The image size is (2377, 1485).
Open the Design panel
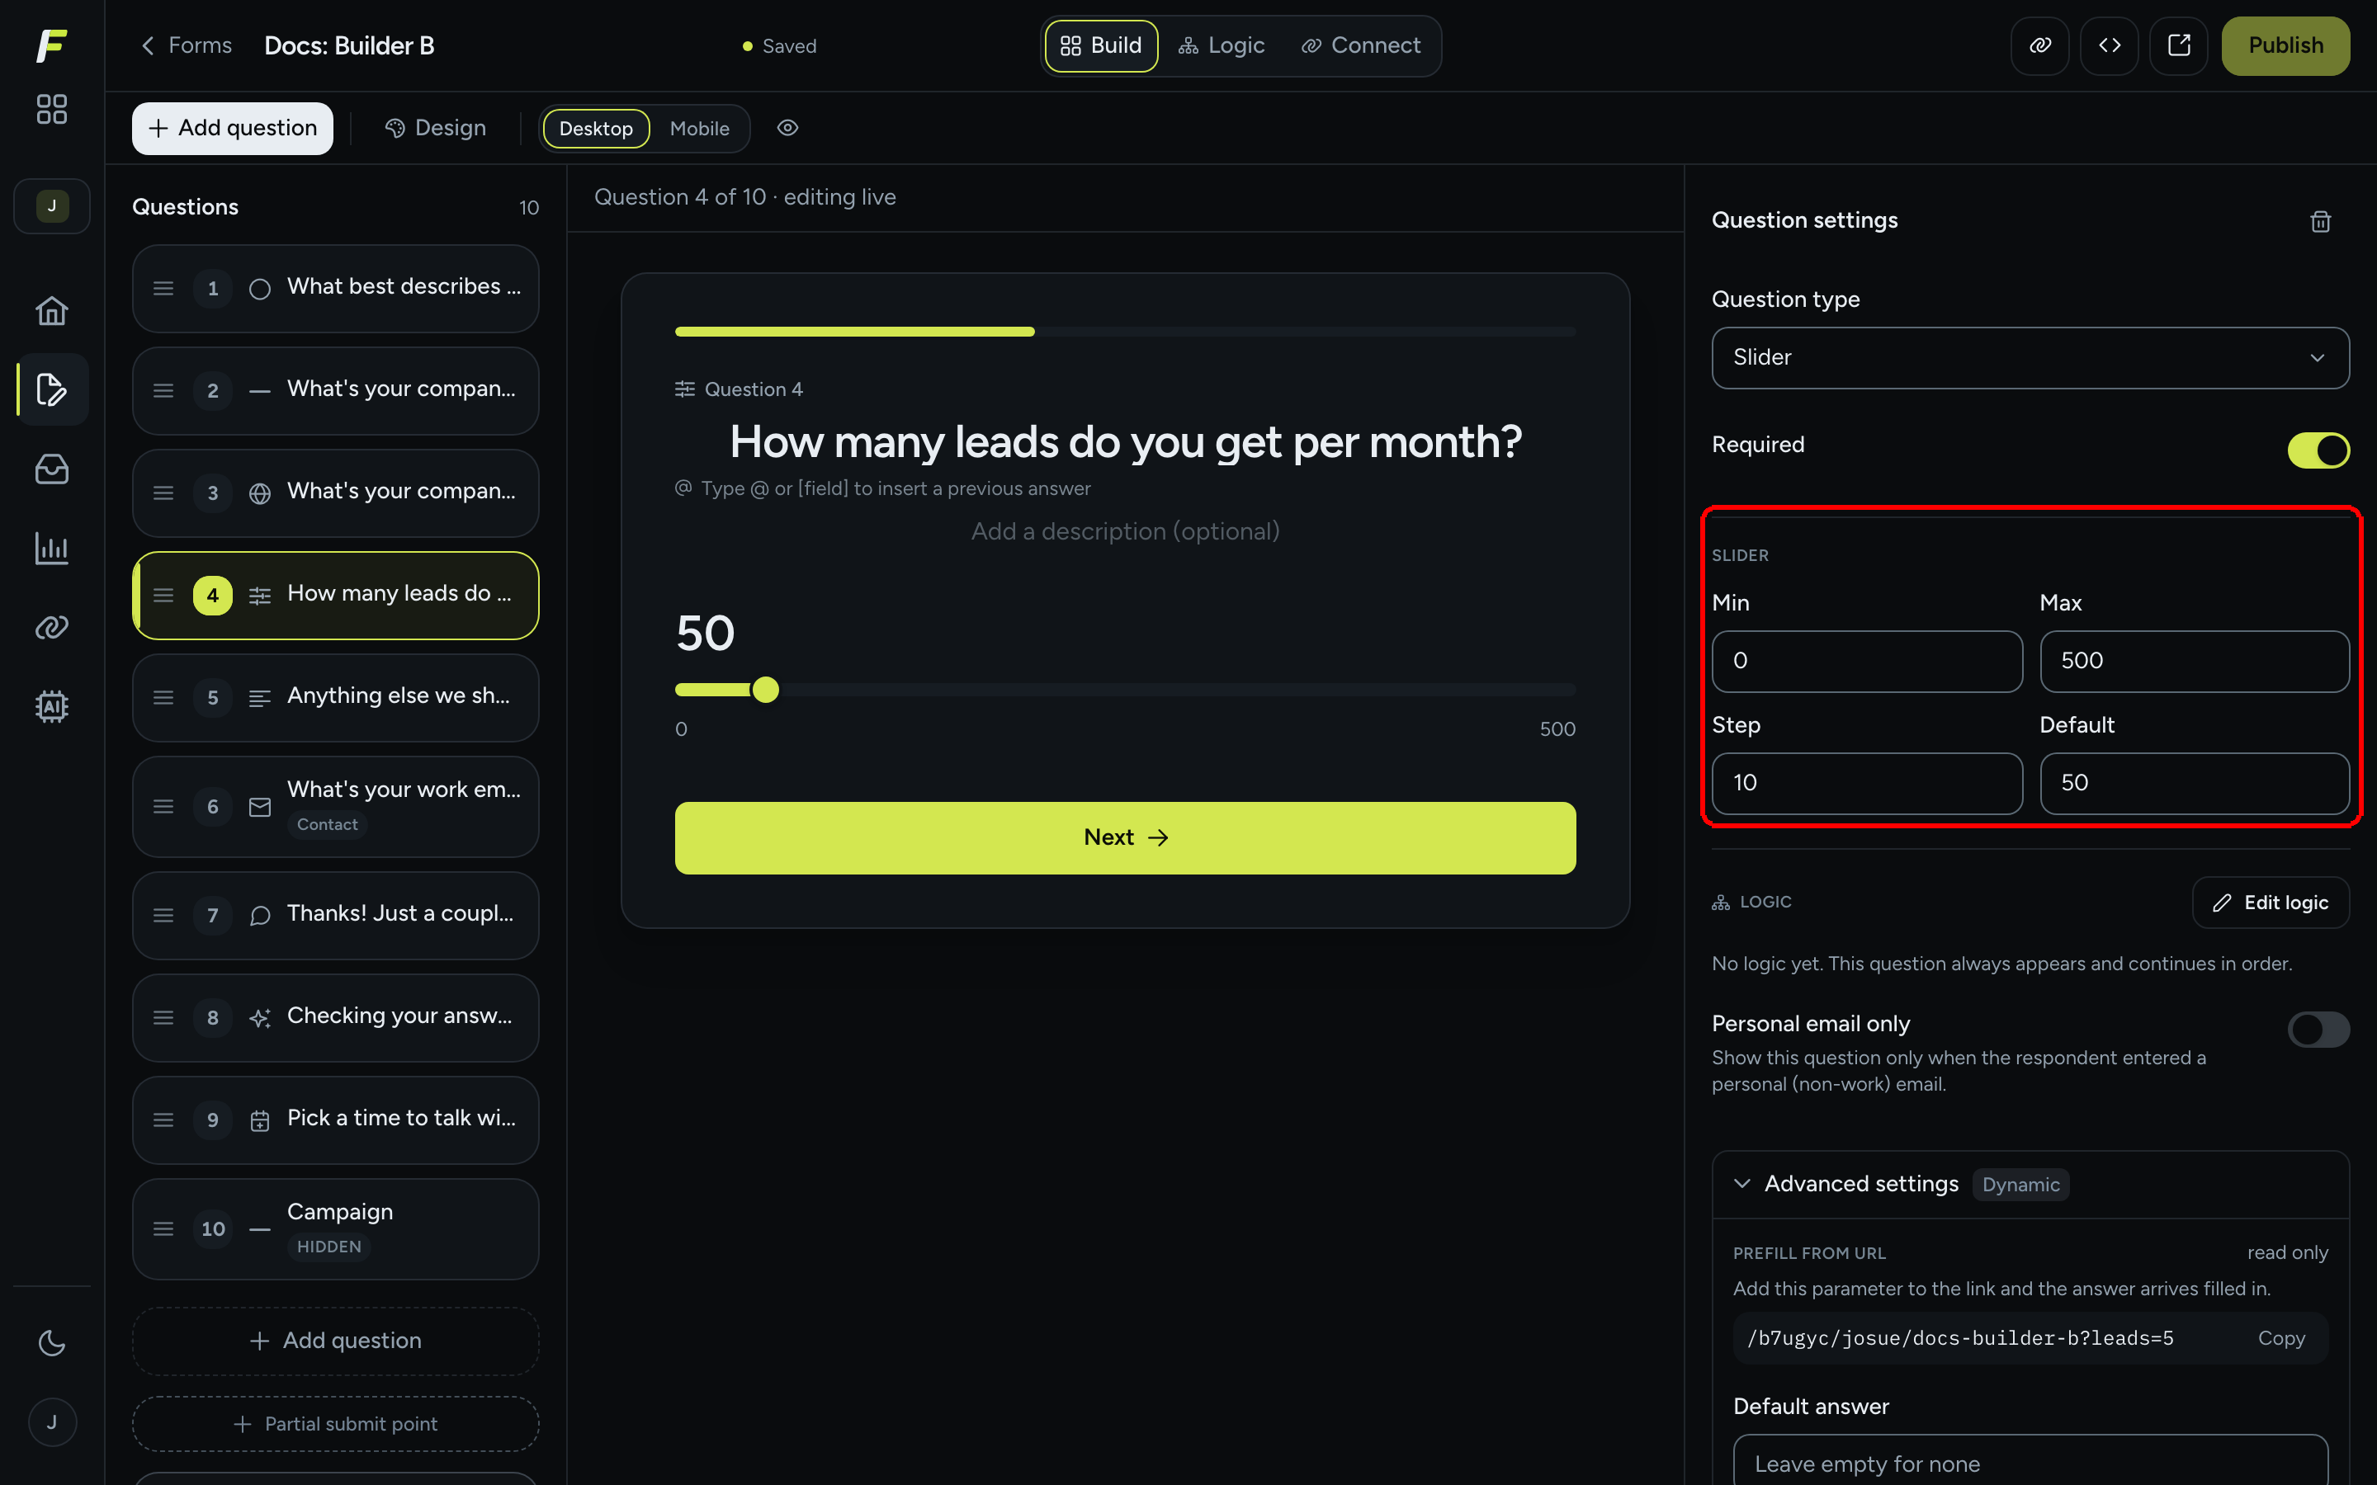[435, 129]
